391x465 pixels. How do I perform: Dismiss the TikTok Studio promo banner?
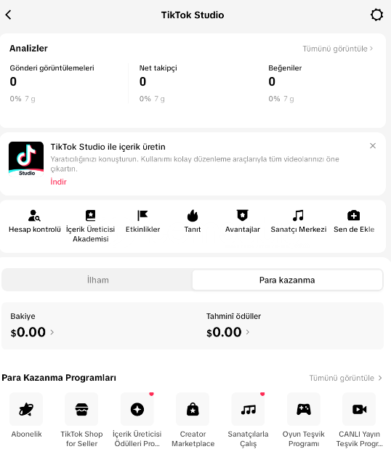[x=373, y=145]
